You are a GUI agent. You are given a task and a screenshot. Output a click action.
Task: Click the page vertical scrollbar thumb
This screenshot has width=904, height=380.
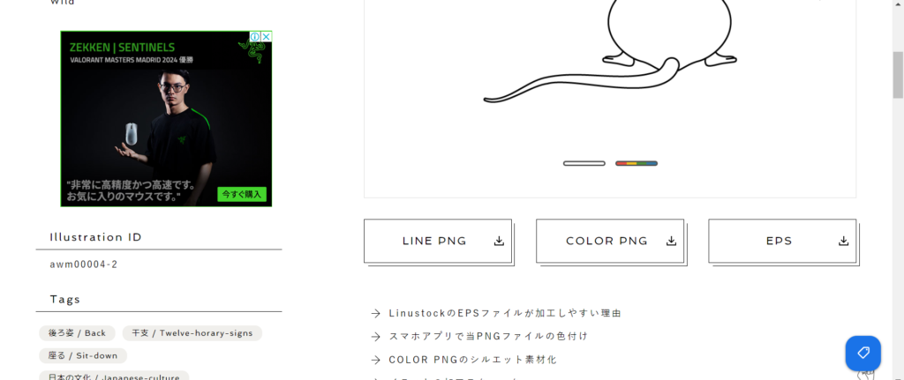pos(898,75)
